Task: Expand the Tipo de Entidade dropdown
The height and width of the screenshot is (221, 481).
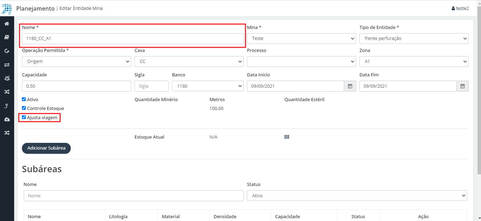Action: coord(414,39)
